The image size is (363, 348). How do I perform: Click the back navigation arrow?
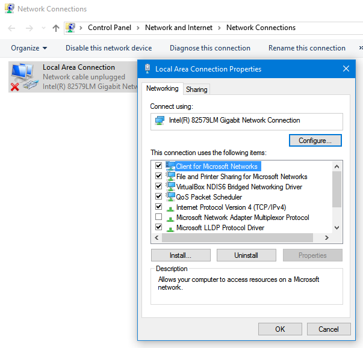(11, 28)
